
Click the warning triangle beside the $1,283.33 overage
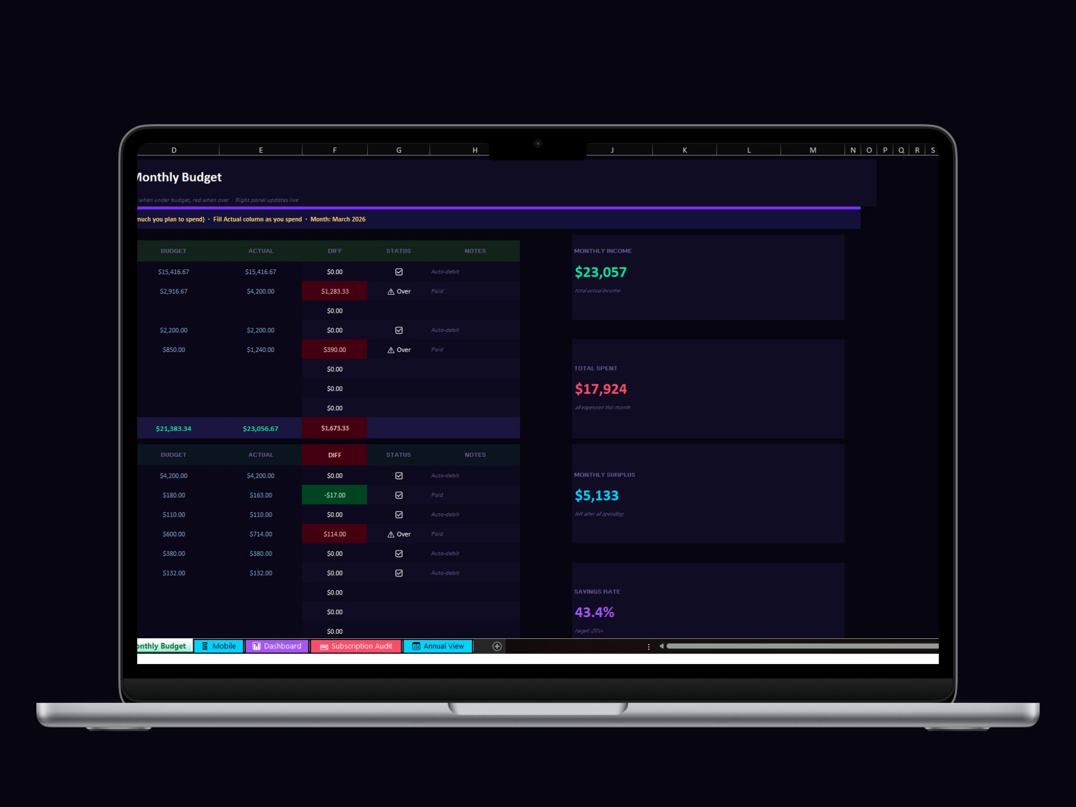[x=391, y=291]
